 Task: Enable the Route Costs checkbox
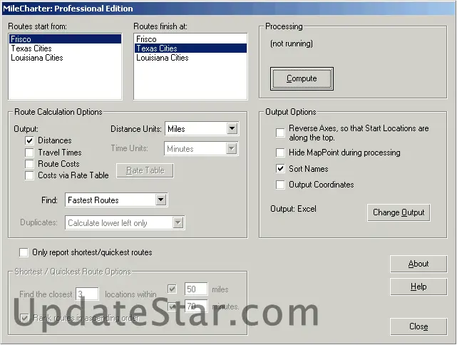tap(29, 164)
